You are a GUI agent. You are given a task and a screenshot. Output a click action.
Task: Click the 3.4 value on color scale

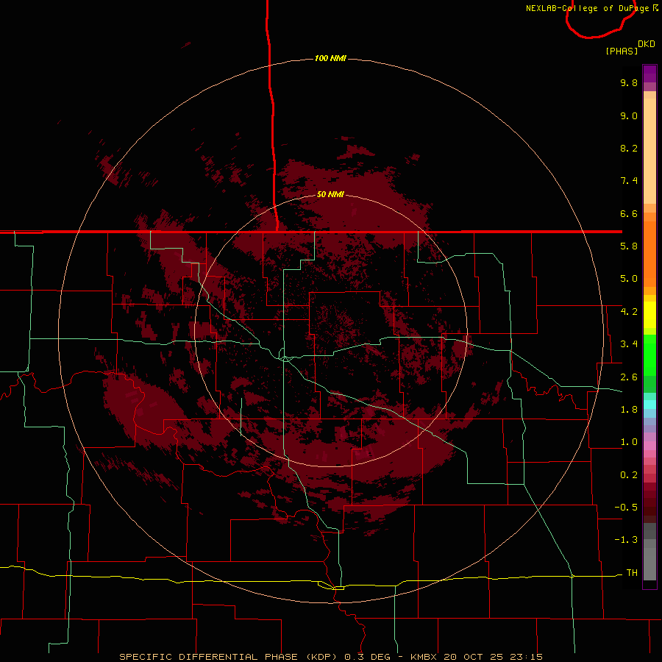[629, 344]
